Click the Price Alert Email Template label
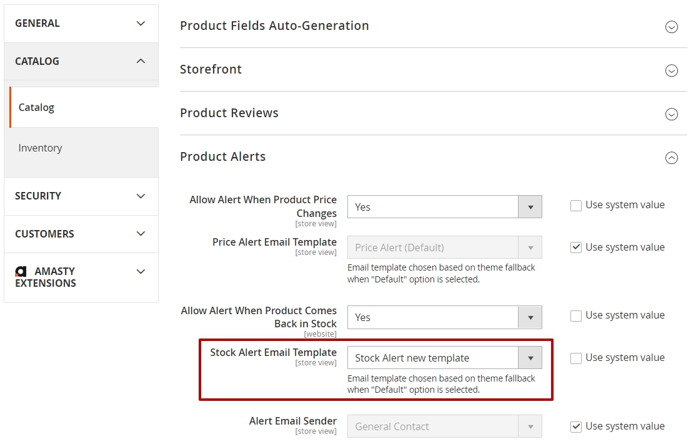Image resolution: width=691 pixels, height=442 pixels. point(274,242)
